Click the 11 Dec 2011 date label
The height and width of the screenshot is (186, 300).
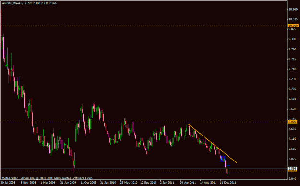point(228,182)
